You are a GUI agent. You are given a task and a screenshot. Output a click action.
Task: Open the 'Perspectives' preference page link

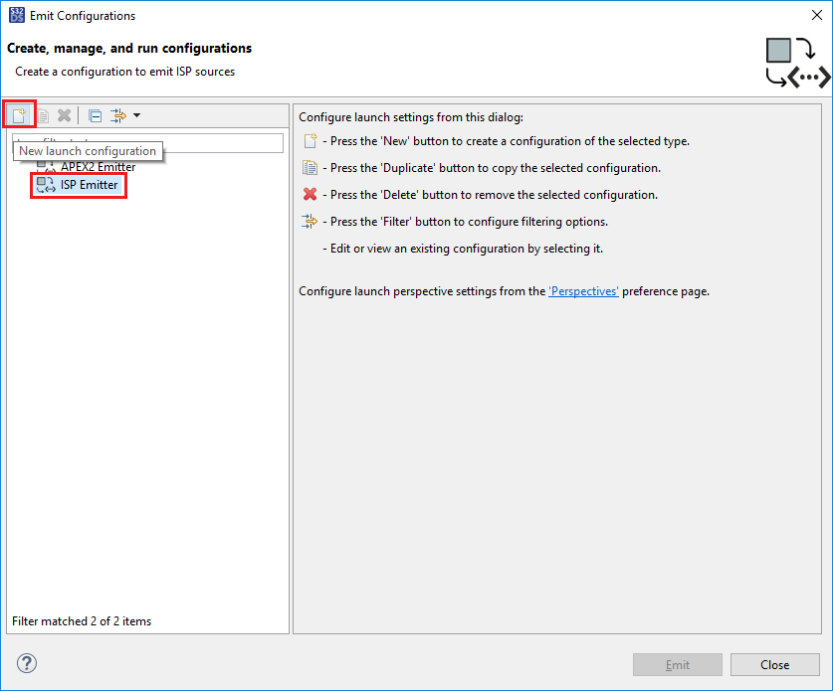583,291
